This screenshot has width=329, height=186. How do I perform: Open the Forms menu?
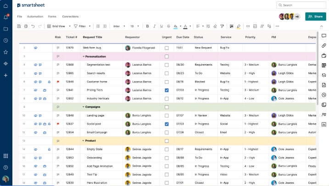pos(52,16)
